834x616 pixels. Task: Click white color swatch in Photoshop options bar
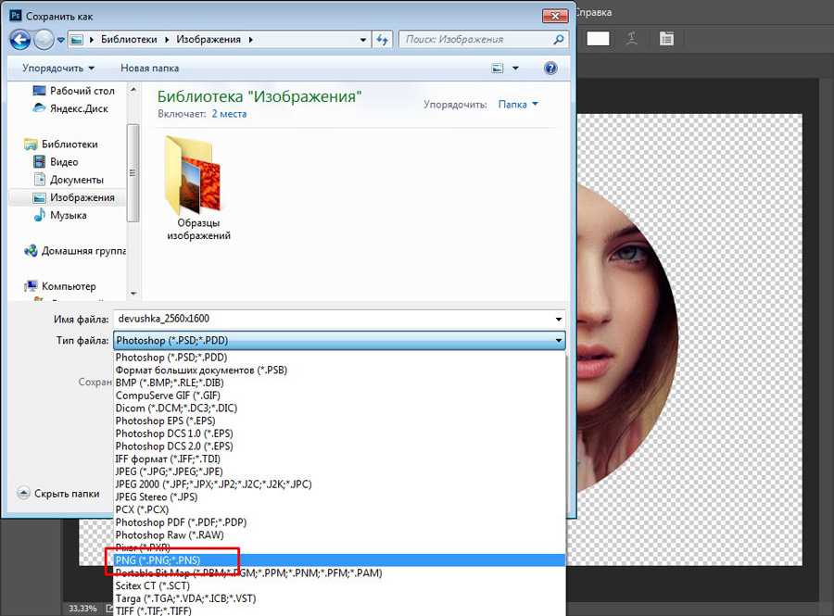point(598,38)
